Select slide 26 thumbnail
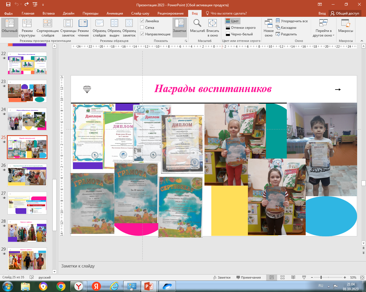The image size is (366, 292). click(x=27, y=175)
